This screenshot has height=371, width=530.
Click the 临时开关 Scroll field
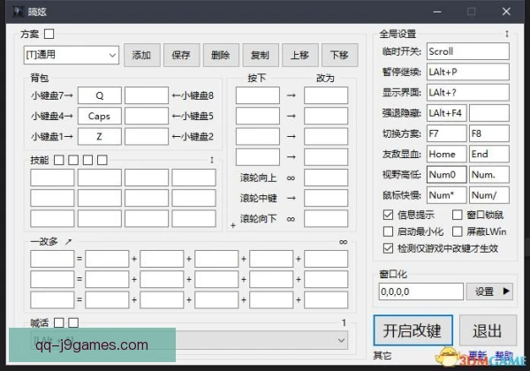468,51
